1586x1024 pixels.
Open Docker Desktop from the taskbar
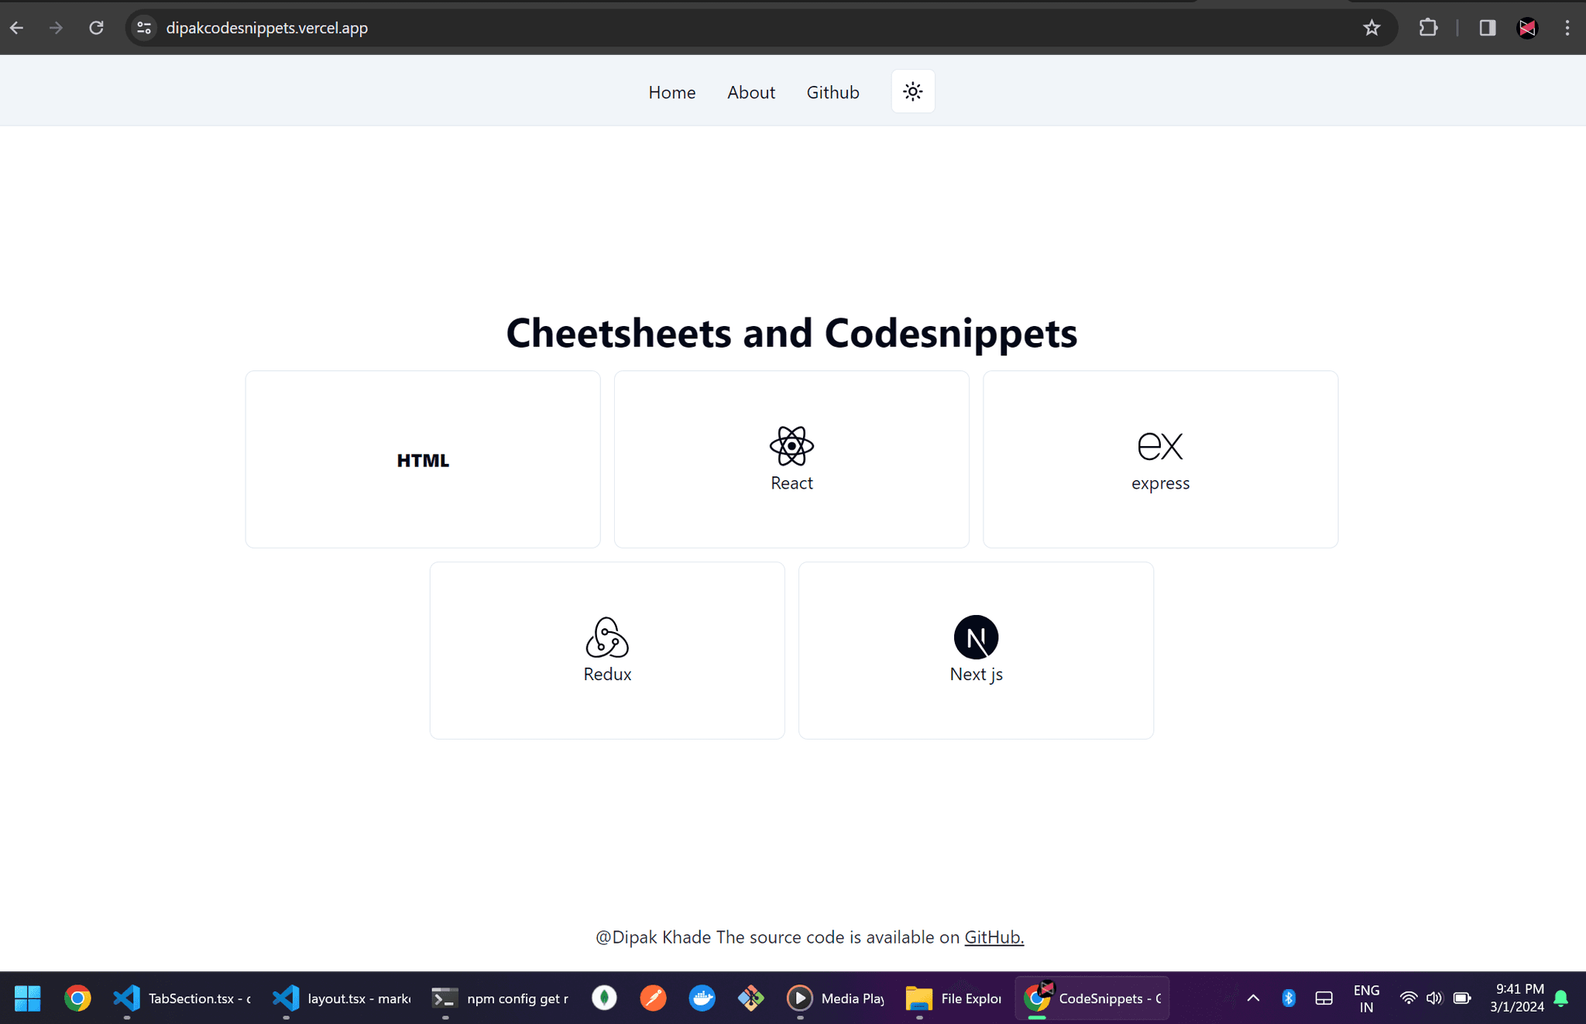(x=702, y=998)
